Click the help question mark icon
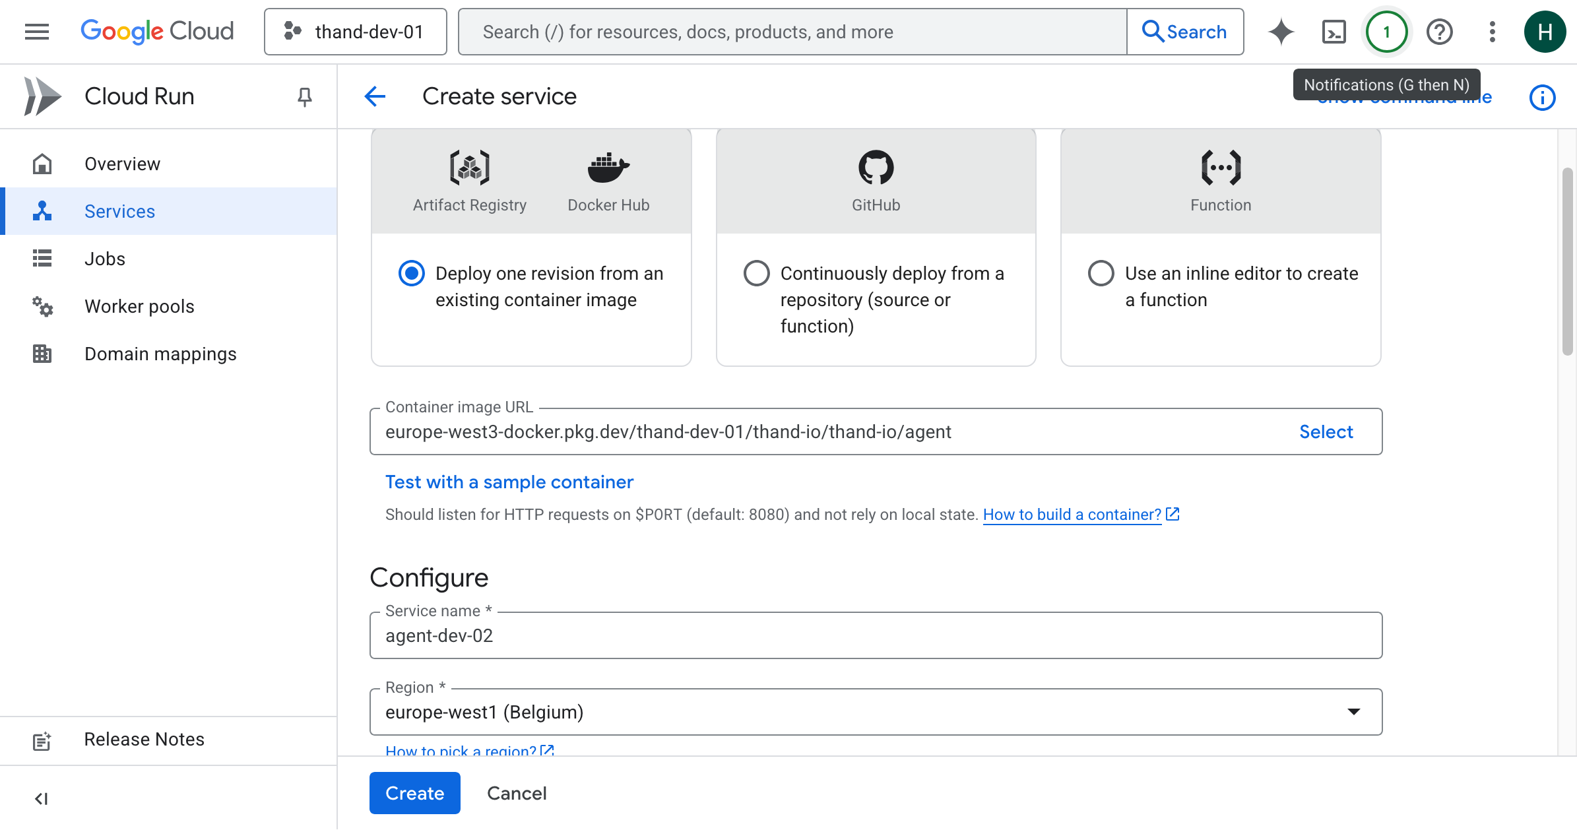 pos(1439,32)
